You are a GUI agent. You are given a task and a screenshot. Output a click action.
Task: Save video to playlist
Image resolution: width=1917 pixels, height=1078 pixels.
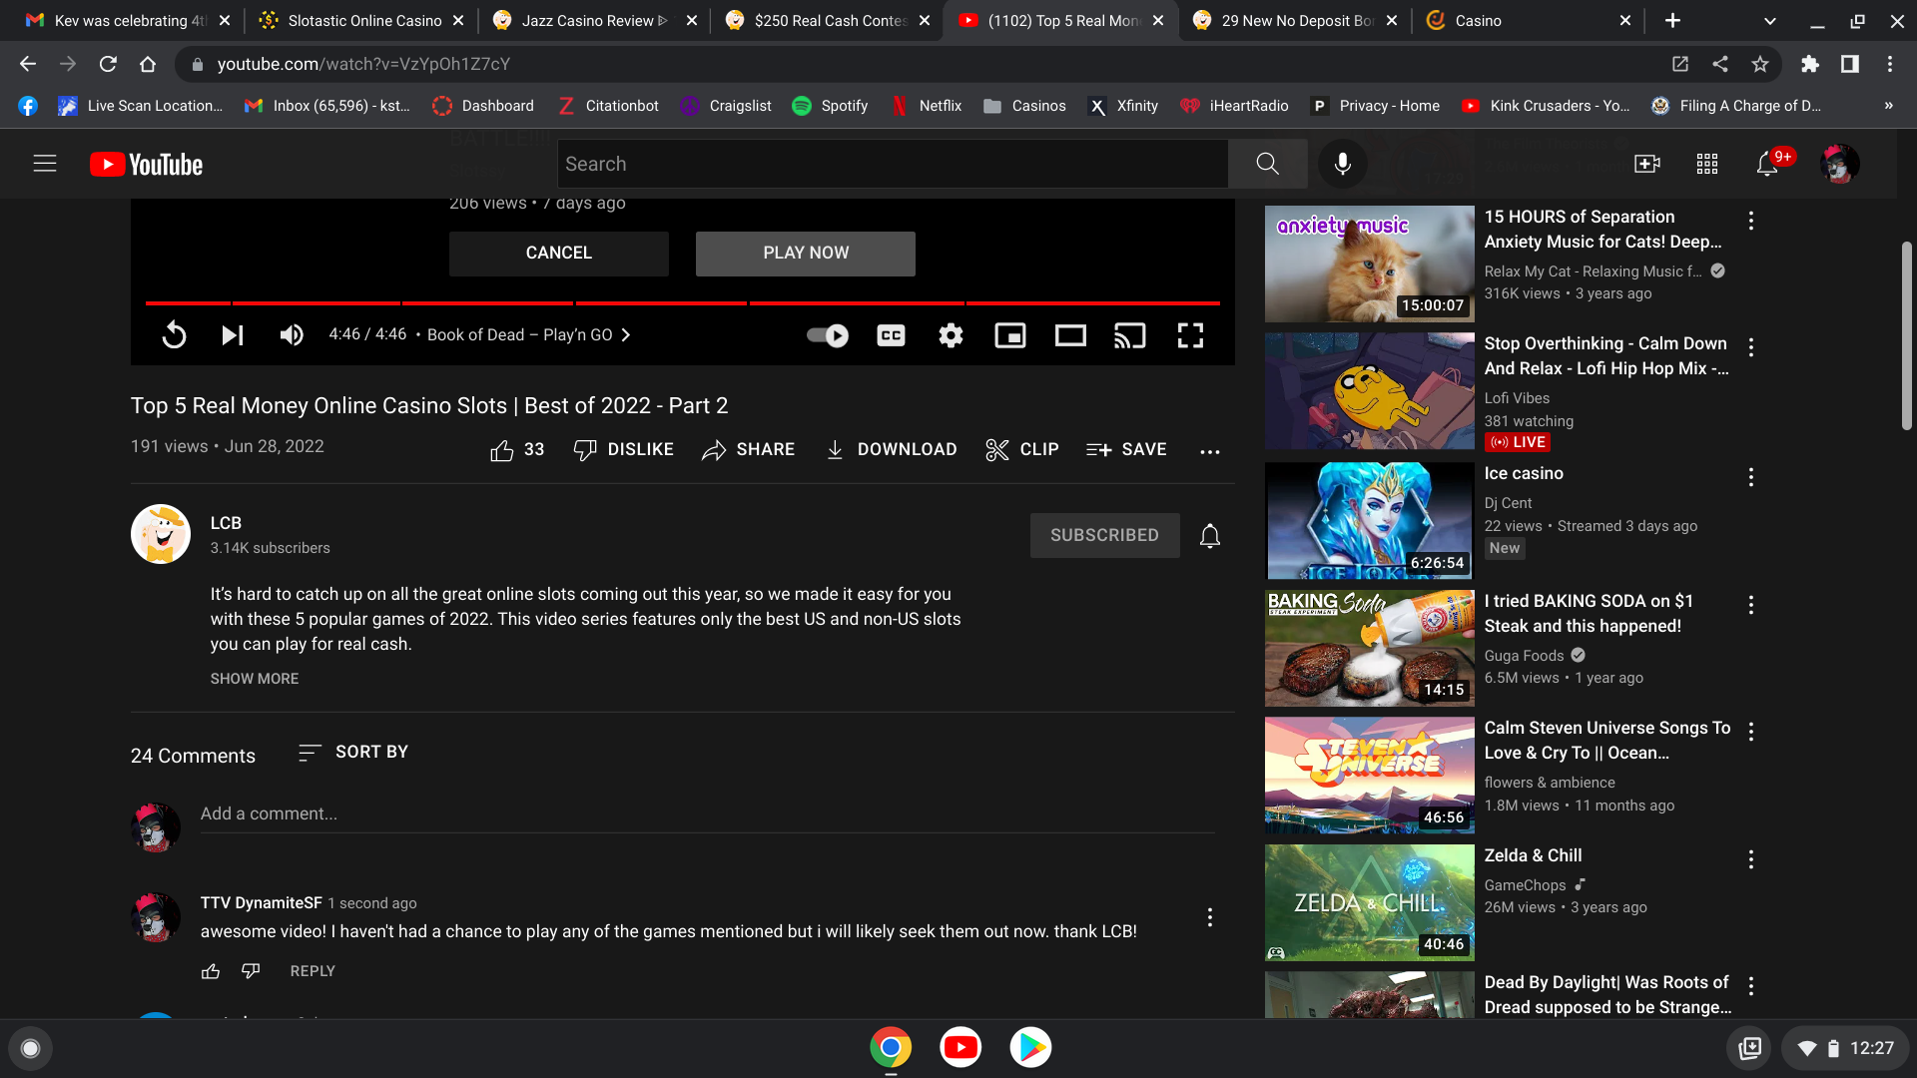click(1126, 450)
